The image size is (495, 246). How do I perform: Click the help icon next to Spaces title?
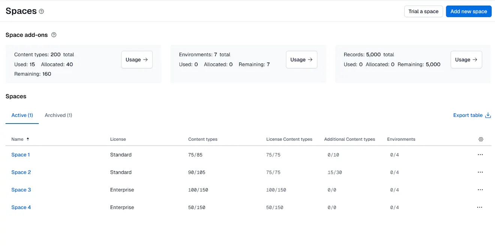coord(41,11)
